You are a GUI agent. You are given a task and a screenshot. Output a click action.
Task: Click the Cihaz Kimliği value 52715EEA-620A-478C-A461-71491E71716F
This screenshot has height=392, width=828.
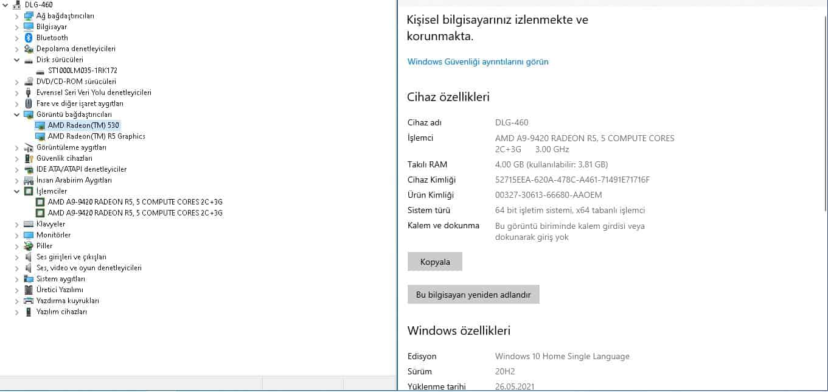(572, 180)
